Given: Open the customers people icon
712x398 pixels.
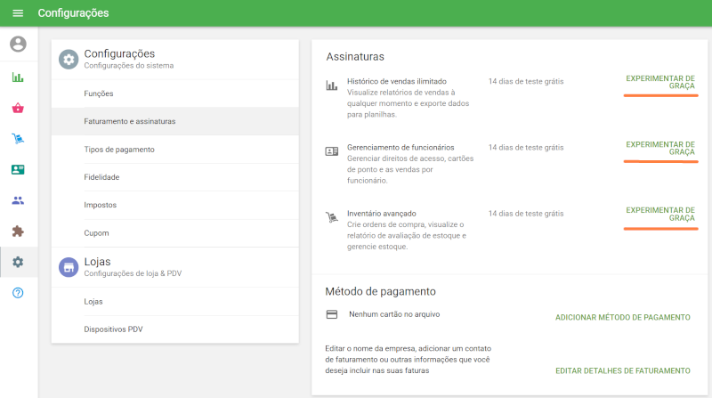Looking at the screenshot, I should tap(18, 200).
